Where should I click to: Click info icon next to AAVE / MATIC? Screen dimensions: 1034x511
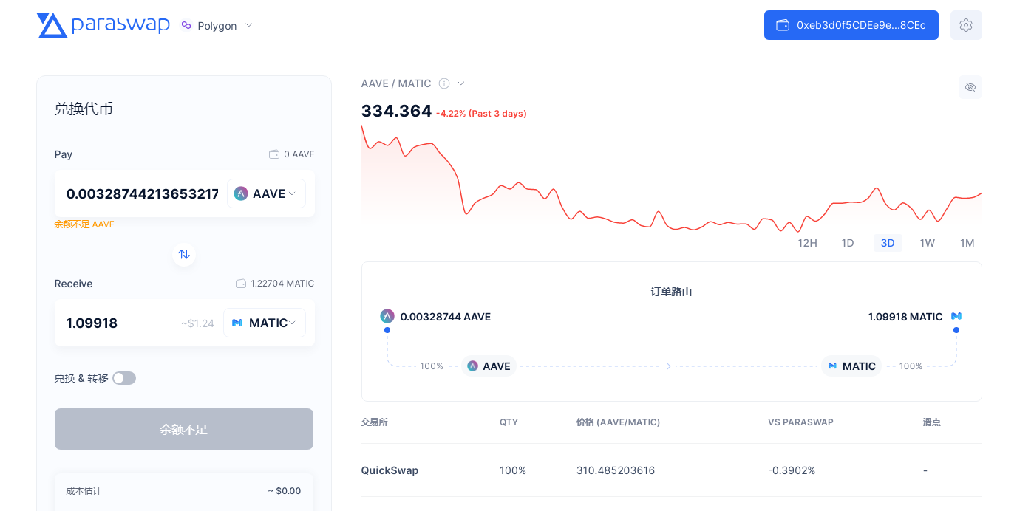444,83
